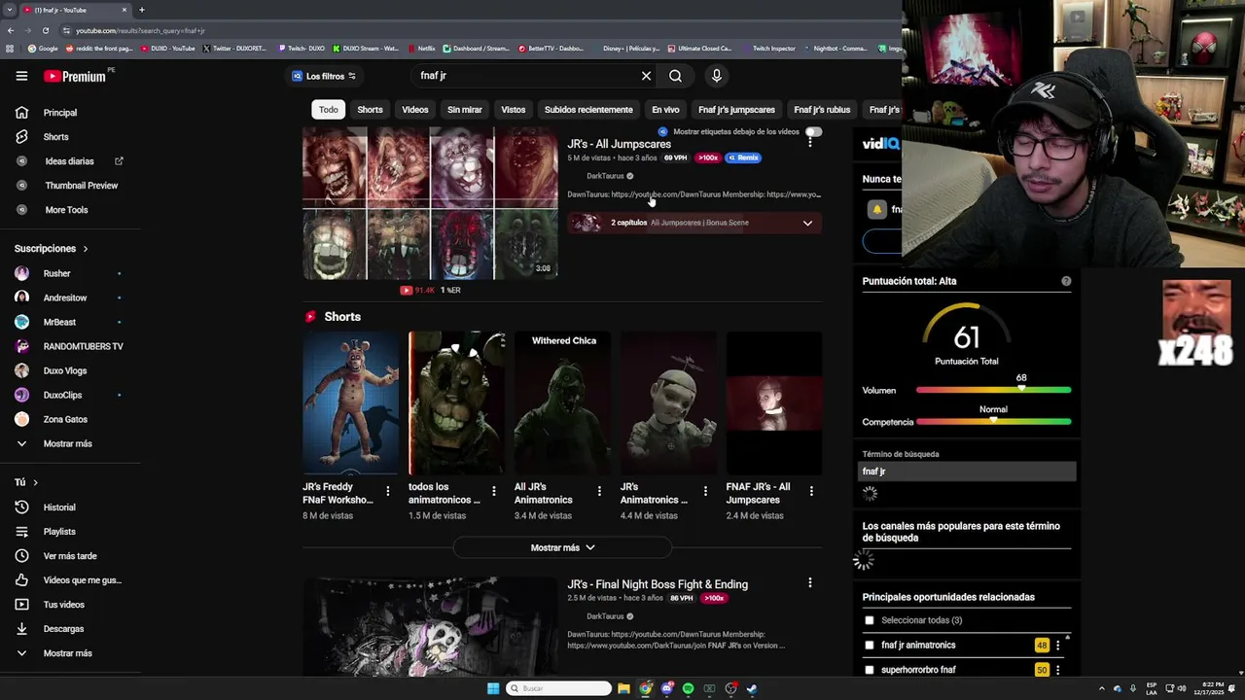
Task: Open options for fnaf jr animatronics keyword
Action: pos(1057,646)
